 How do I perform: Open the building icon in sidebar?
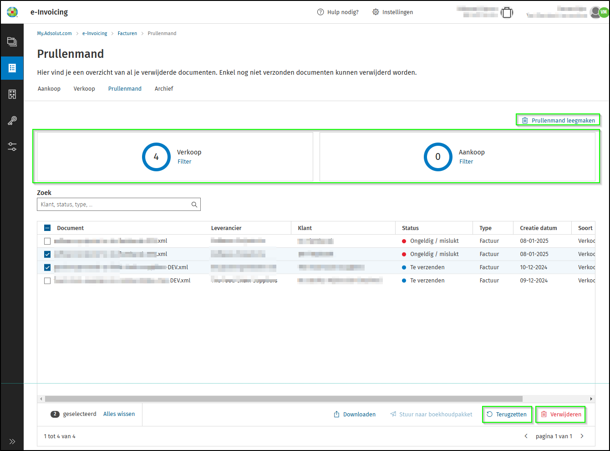[12, 94]
